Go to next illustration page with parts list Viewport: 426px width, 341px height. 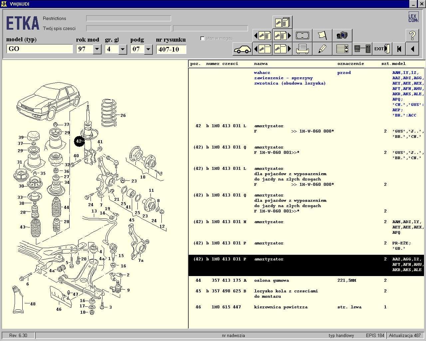click(282, 35)
